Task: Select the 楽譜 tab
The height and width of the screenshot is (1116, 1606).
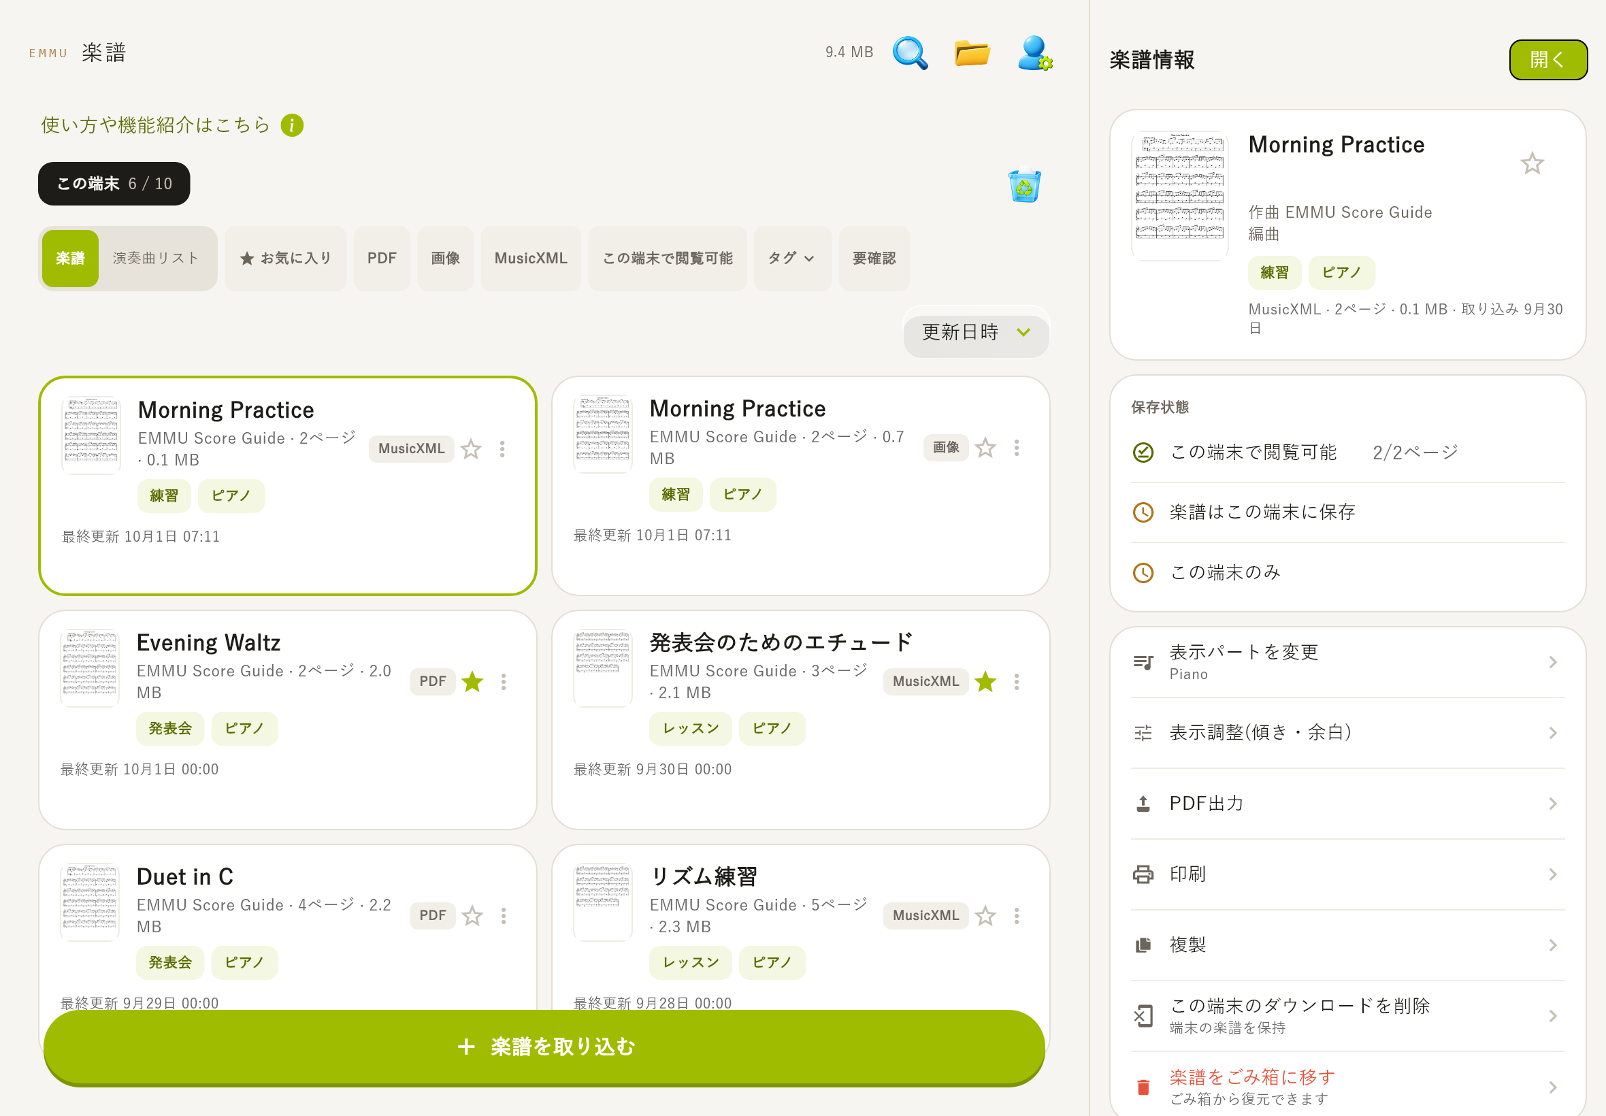Action: (x=70, y=258)
